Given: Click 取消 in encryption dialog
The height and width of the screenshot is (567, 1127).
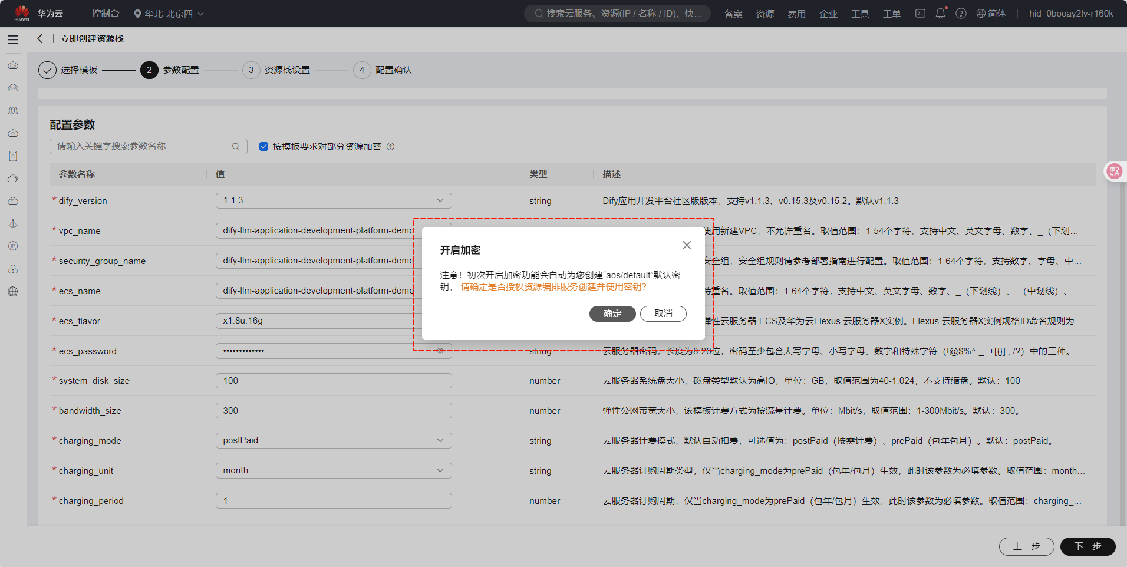Looking at the screenshot, I should point(663,314).
